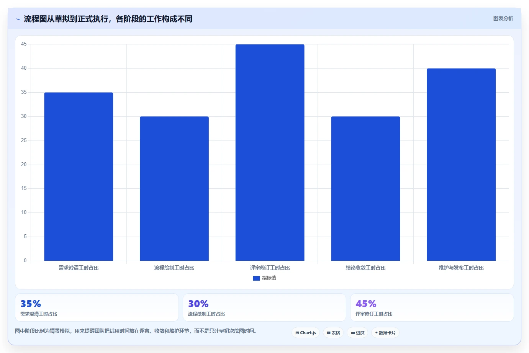
Task: Click the 流程绘制工时占比 axis label
Action: [x=174, y=268]
